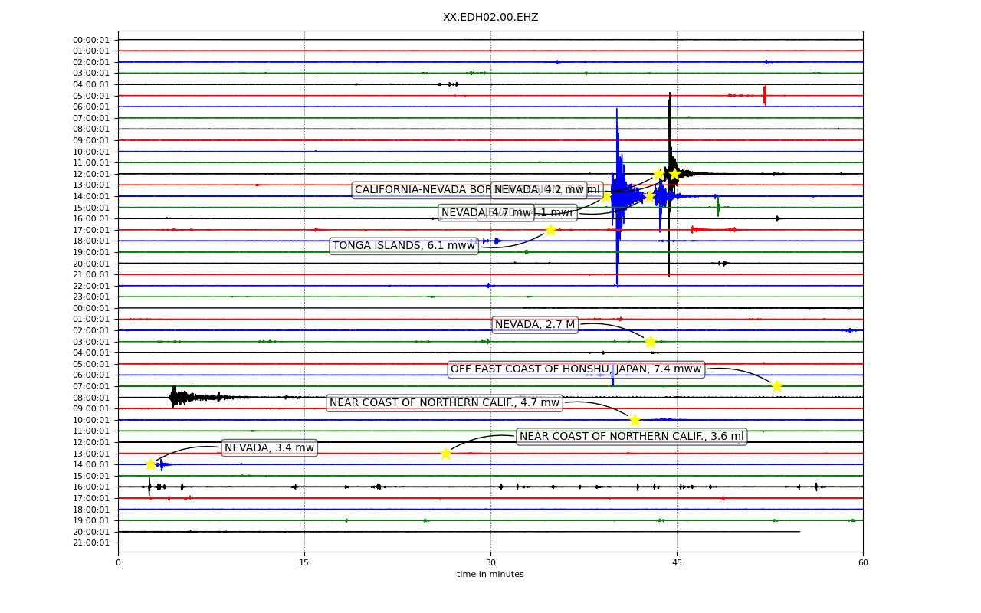Select the OFF EAST COAST OF HONSHU annotation
This screenshot has width=981, height=613.
click(576, 369)
